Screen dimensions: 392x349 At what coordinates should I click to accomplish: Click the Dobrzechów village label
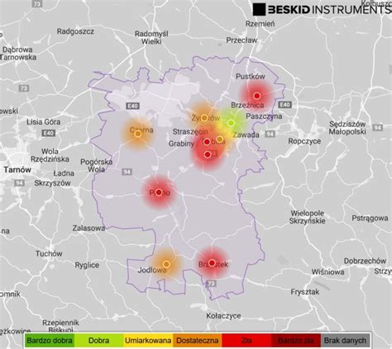point(365,261)
